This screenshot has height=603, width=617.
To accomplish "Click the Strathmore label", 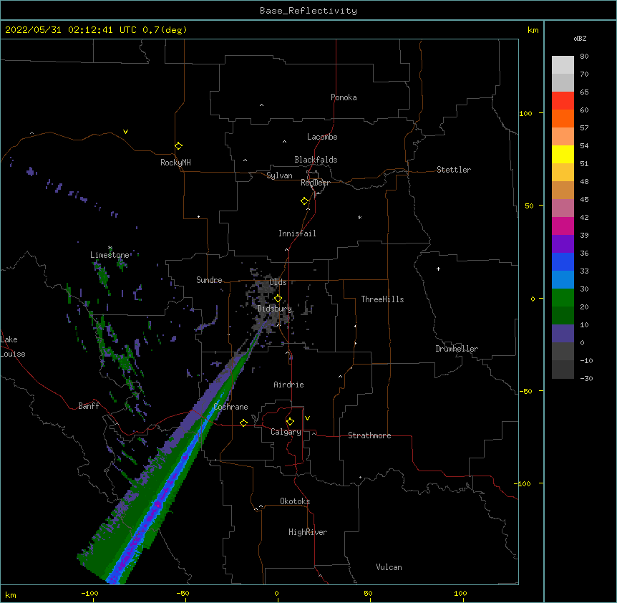I will pyautogui.click(x=369, y=435).
